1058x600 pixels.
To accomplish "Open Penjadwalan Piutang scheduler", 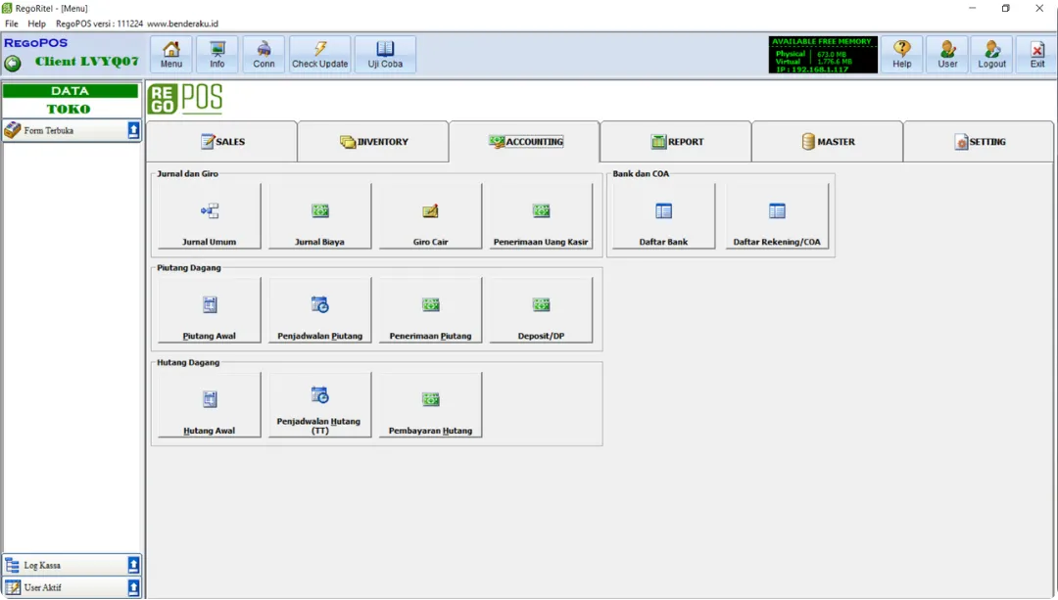I will point(319,311).
